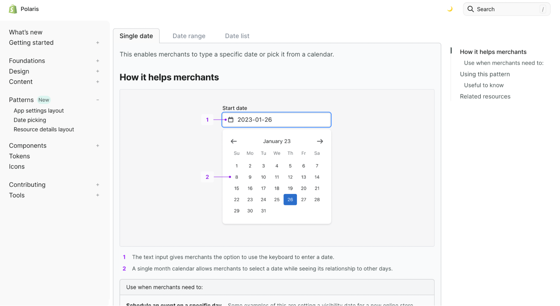Image resolution: width=560 pixels, height=306 pixels.
Task: Jump to Related resources section
Action: click(485, 96)
